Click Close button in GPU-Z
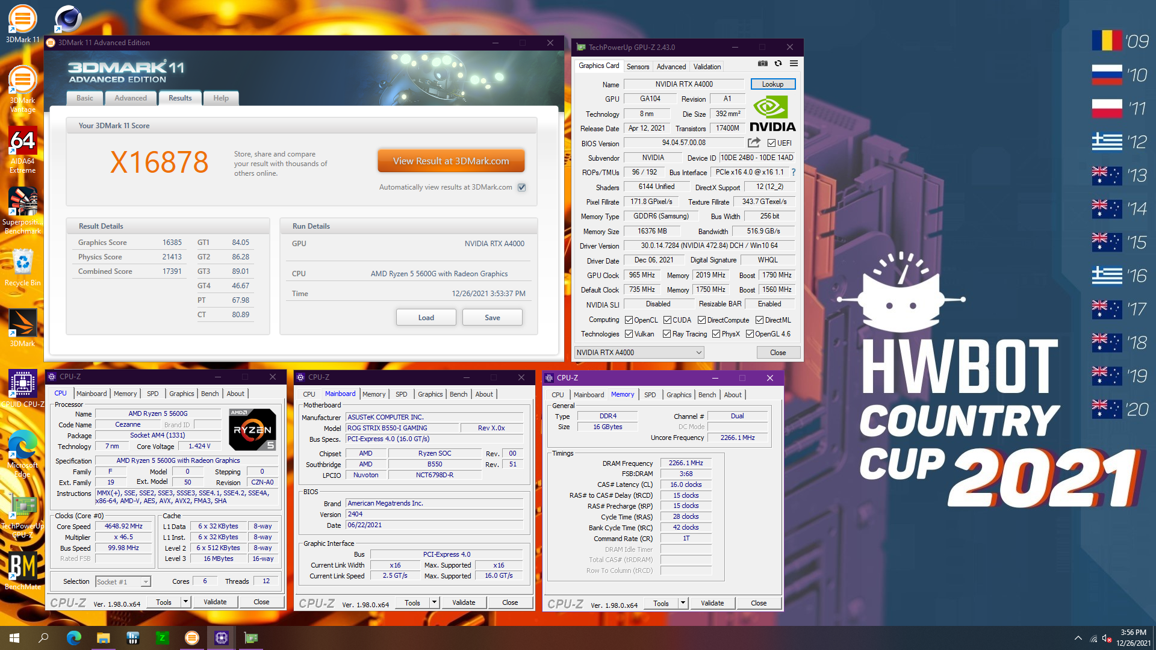This screenshot has width=1156, height=650. (x=778, y=353)
